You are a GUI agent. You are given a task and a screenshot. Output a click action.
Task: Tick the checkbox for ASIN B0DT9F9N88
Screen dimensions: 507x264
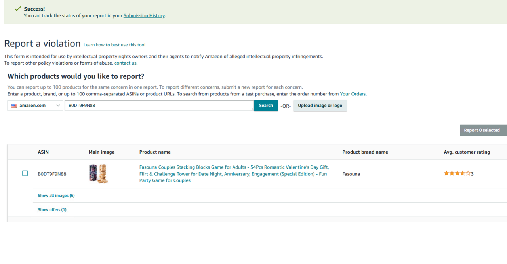tap(25, 173)
